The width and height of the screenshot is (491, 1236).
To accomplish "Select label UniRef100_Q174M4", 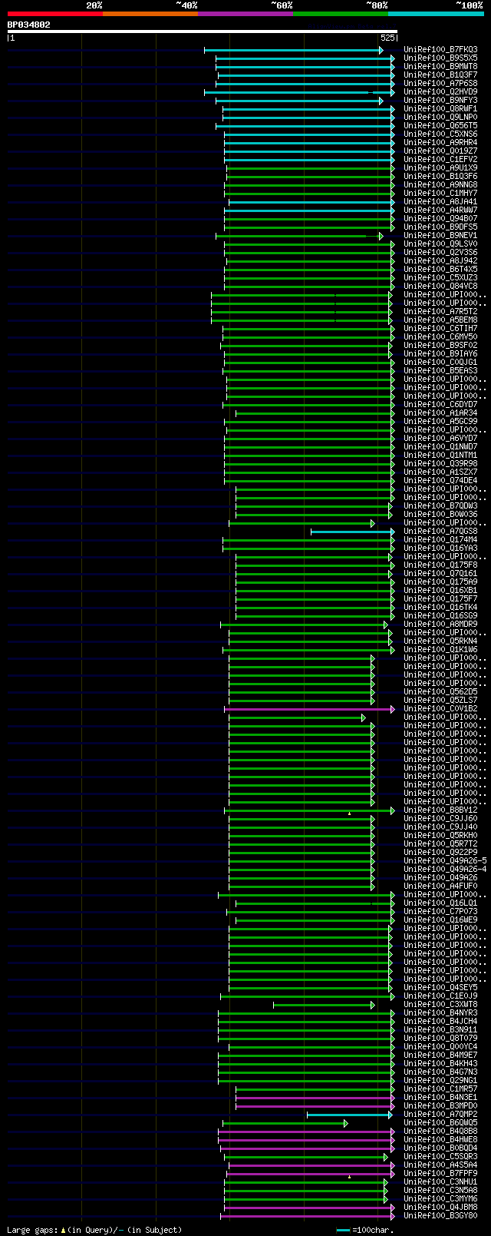I will 440,540.
